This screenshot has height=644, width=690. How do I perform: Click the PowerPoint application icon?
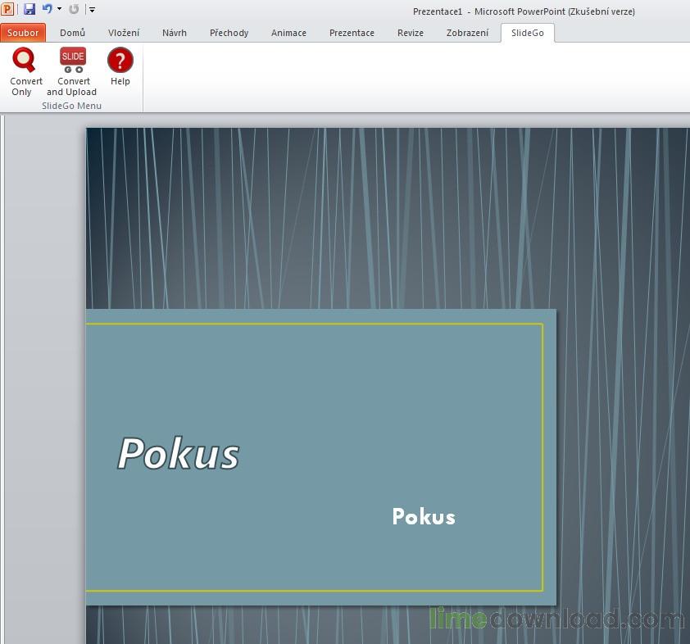click(x=7, y=9)
